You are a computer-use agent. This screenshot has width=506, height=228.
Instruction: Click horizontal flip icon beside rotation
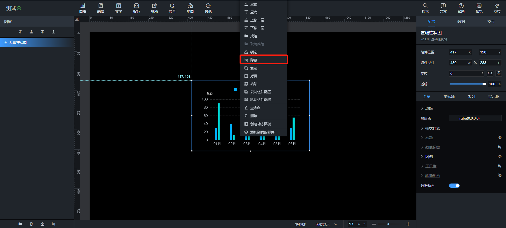coord(490,73)
